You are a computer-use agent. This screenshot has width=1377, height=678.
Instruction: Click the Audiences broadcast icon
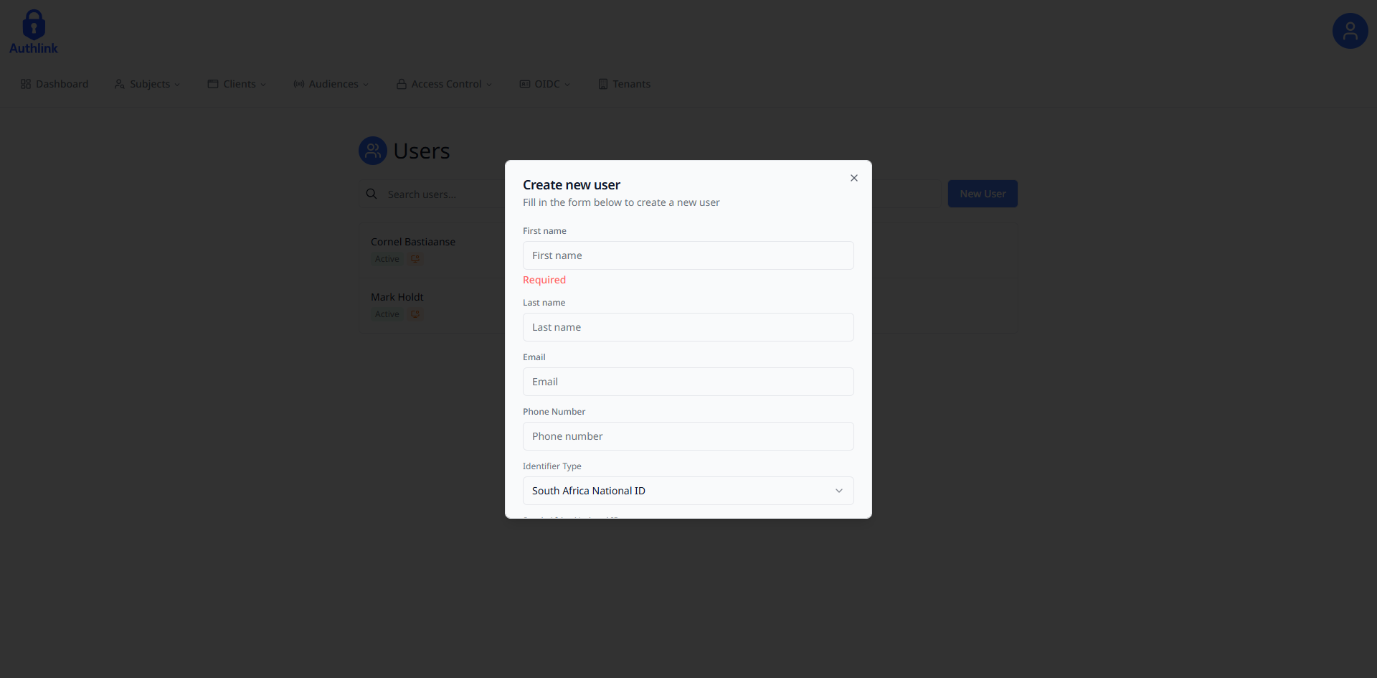(299, 84)
